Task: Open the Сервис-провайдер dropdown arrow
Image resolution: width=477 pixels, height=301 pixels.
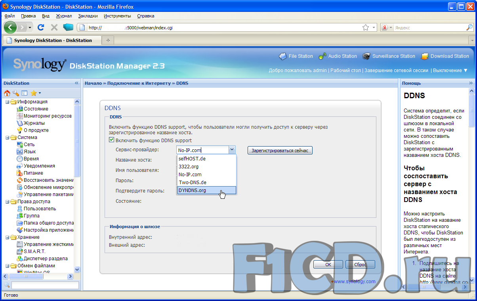Action: coord(232,150)
